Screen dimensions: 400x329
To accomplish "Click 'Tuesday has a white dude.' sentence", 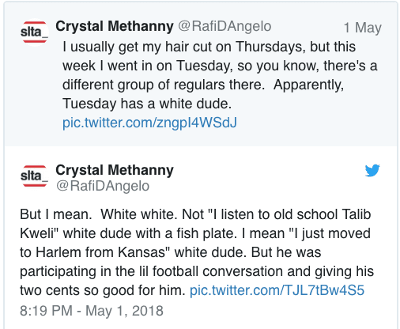I will 147,104.
